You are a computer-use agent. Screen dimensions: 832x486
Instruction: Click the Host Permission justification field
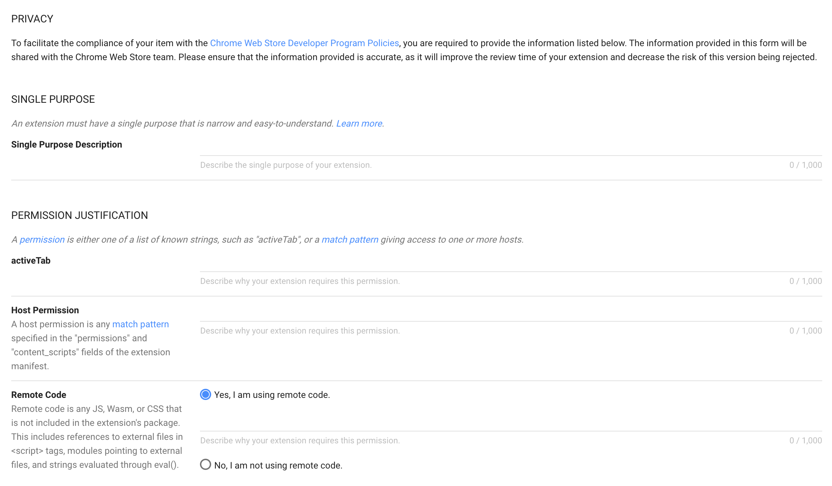click(419, 330)
